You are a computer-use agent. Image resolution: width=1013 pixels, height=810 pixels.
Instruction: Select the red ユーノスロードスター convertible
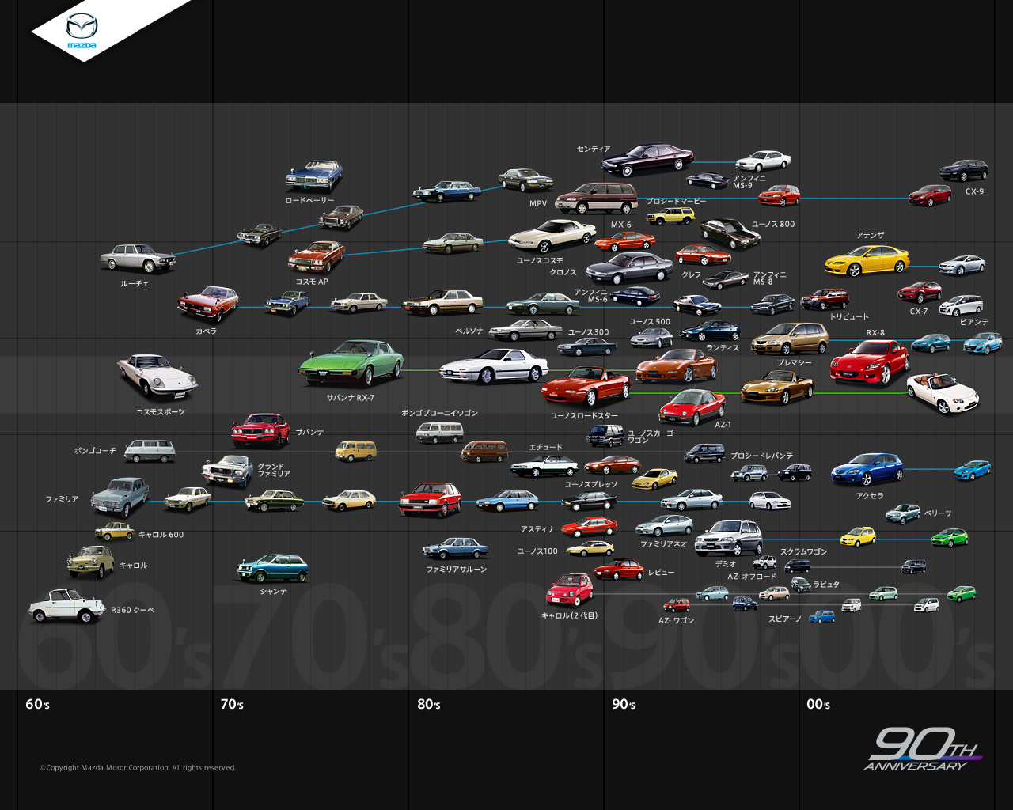click(586, 386)
